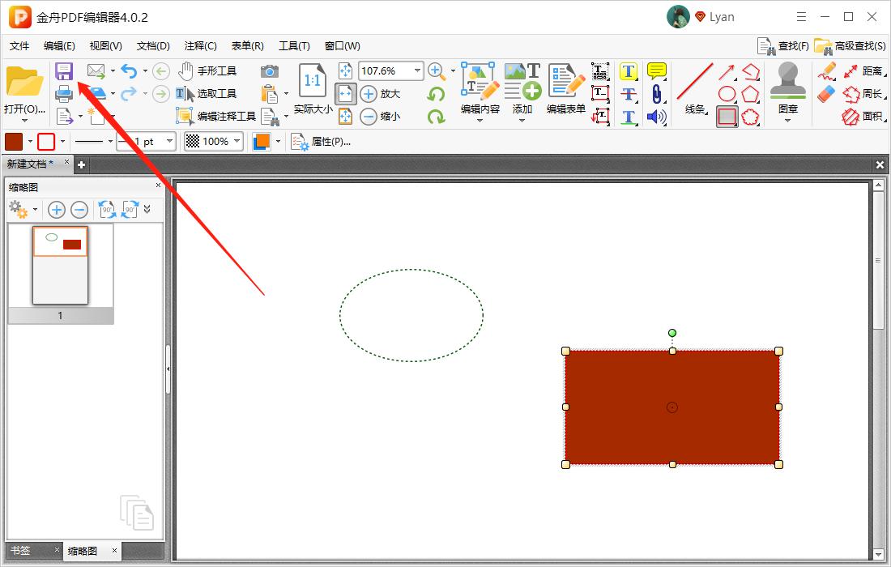This screenshot has height=567, width=891.
Task: Open the fill color dropdown arrow
Action: pos(30,142)
